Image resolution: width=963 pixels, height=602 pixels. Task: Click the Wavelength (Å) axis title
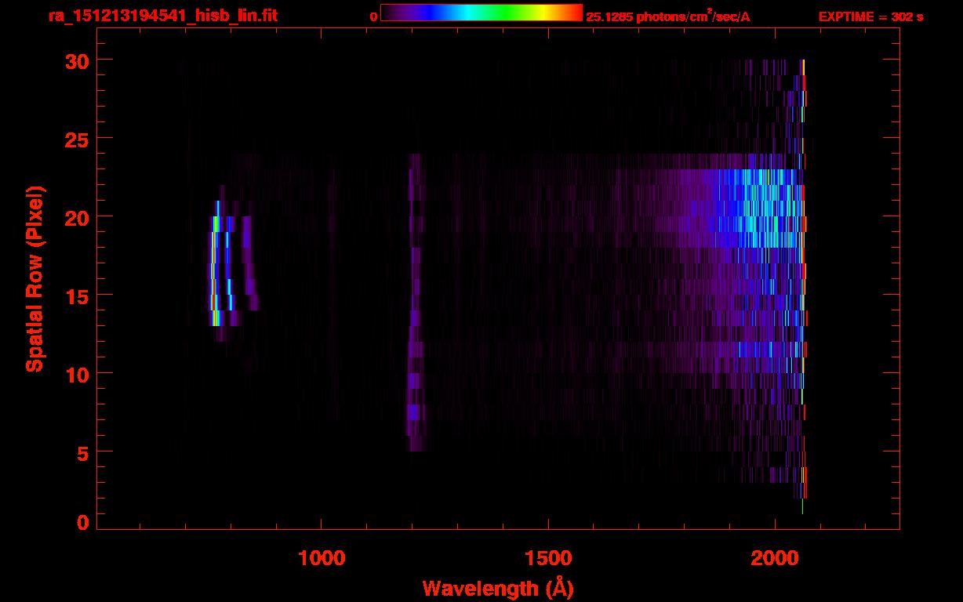[498, 588]
